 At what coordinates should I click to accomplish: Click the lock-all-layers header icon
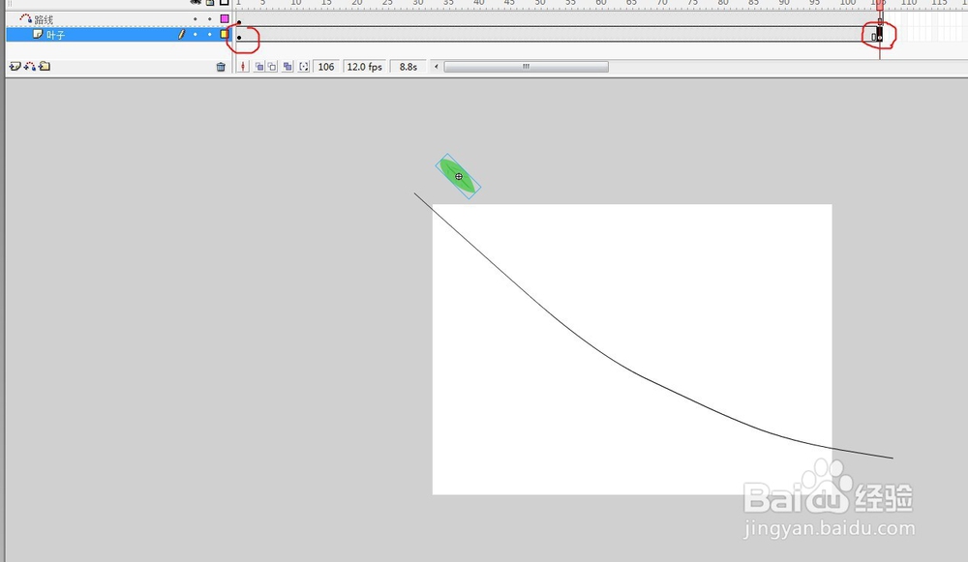coord(210,3)
